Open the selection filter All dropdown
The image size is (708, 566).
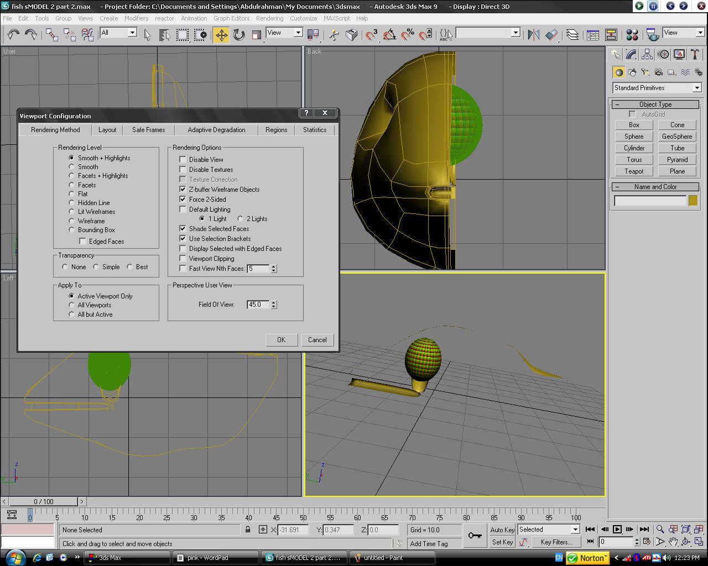(x=118, y=33)
